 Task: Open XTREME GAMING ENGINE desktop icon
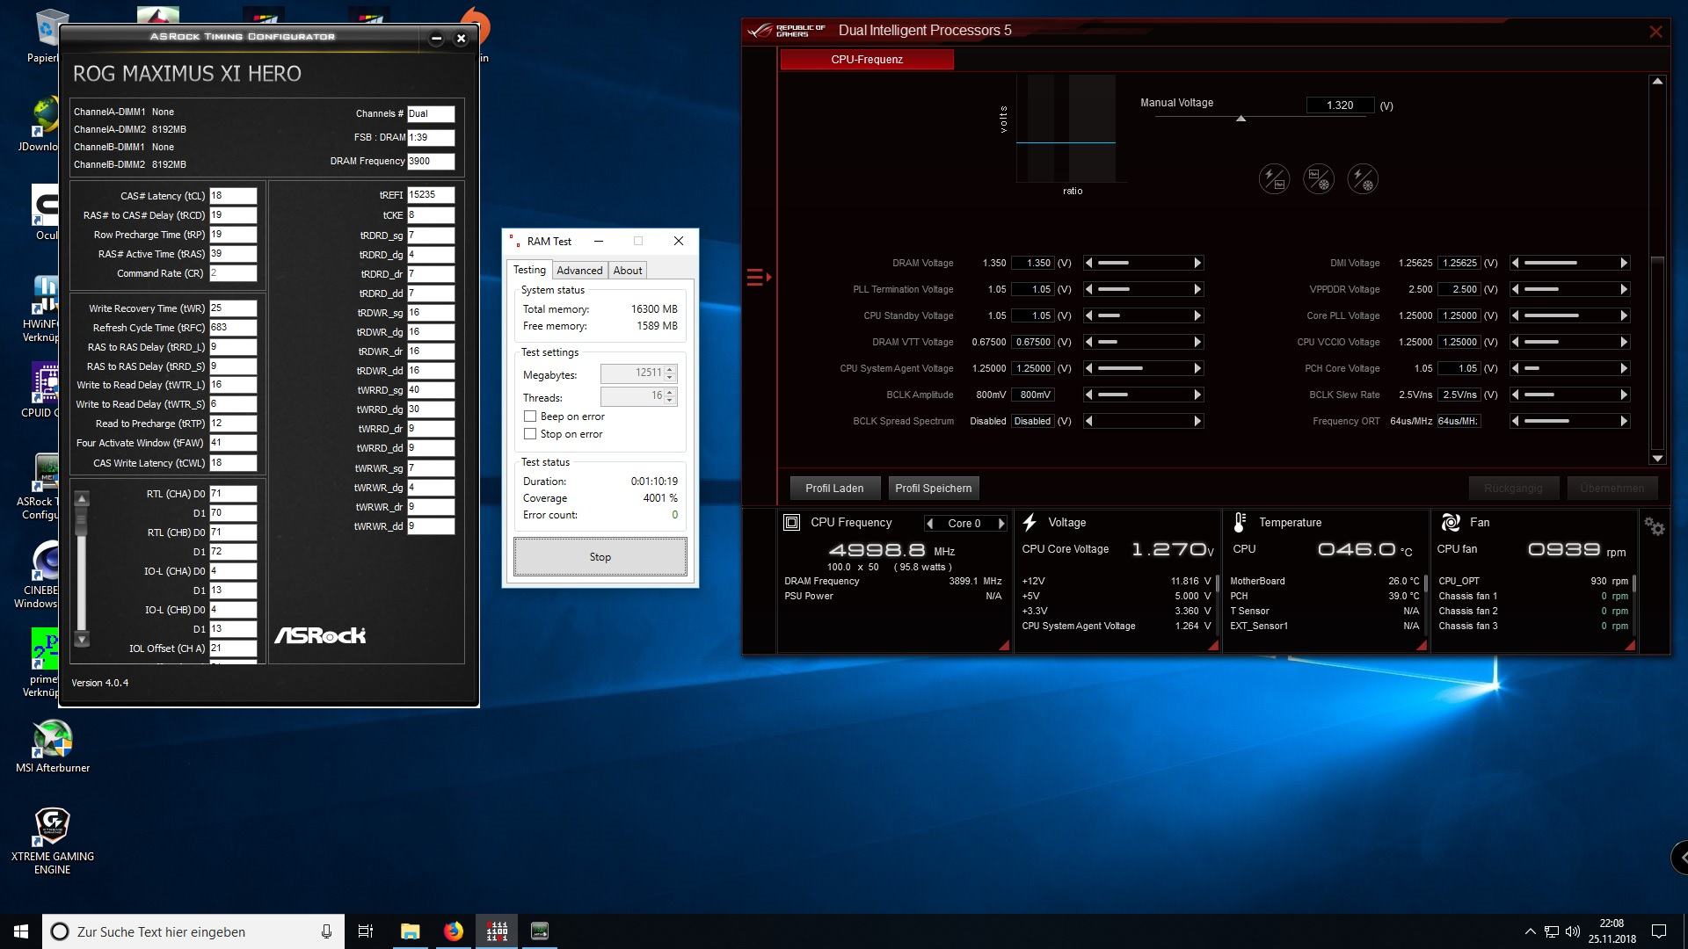[x=53, y=841]
